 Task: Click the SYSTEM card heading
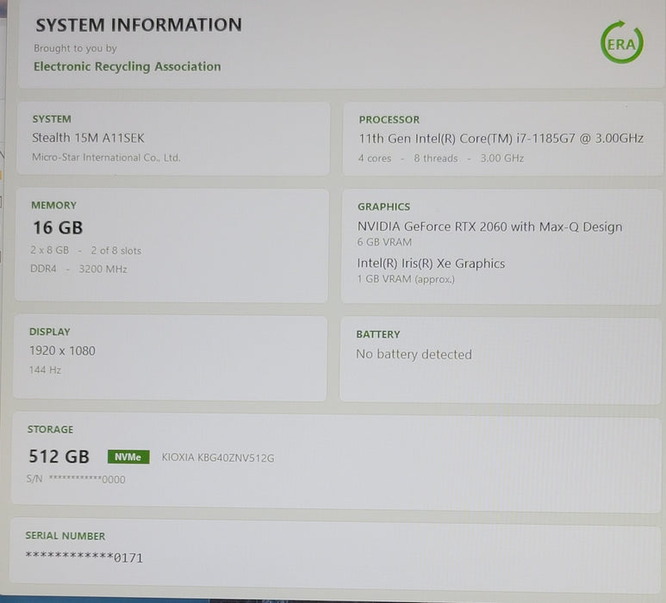click(x=52, y=119)
